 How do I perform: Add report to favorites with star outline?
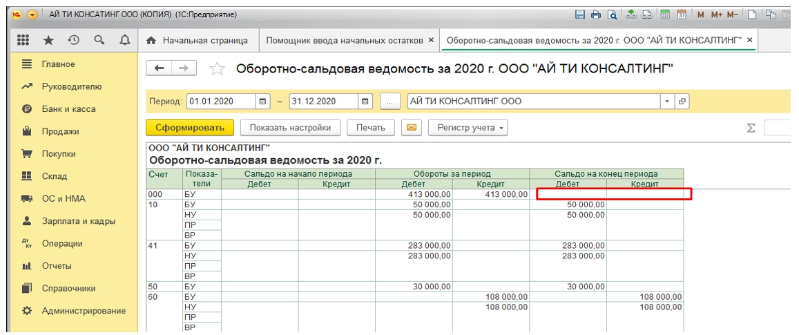pyautogui.click(x=217, y=69)
